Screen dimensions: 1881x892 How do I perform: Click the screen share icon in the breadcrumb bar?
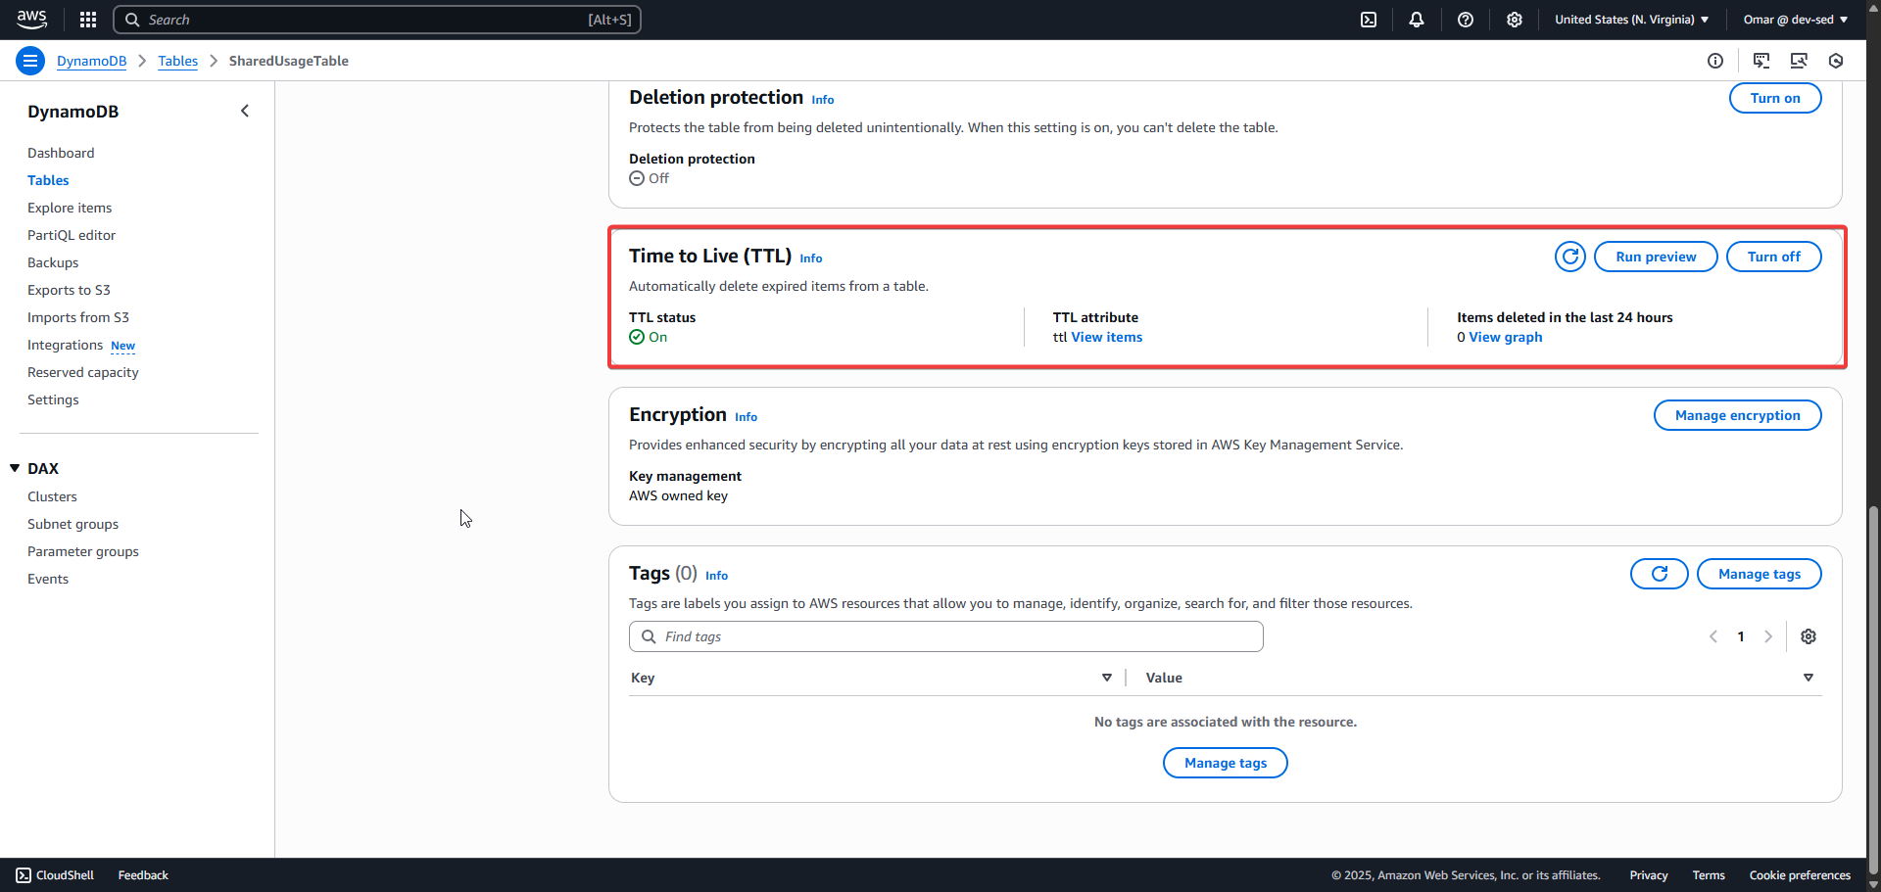coord(1799,61)
